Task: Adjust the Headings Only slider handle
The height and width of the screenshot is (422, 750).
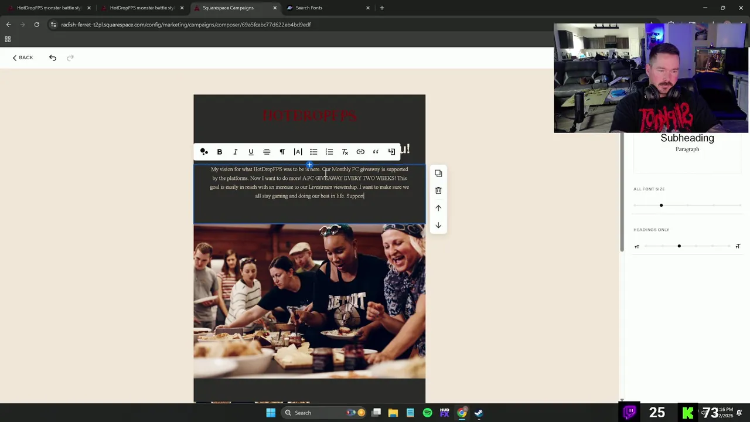Action: click(679, 246)
